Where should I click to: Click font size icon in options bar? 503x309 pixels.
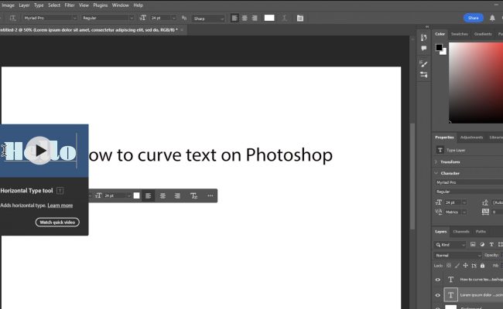[143, 18]
